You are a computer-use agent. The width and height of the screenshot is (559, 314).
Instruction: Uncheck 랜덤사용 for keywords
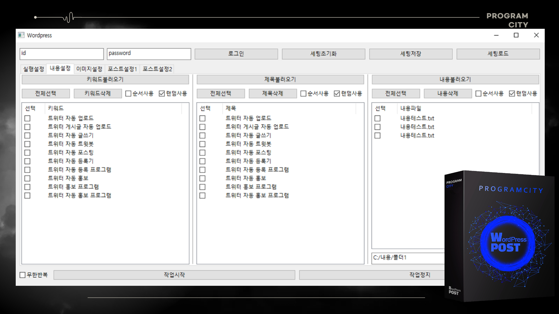[162, 94]
